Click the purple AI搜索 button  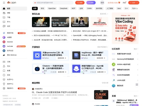pyautogui.click(x=91, y=3)
